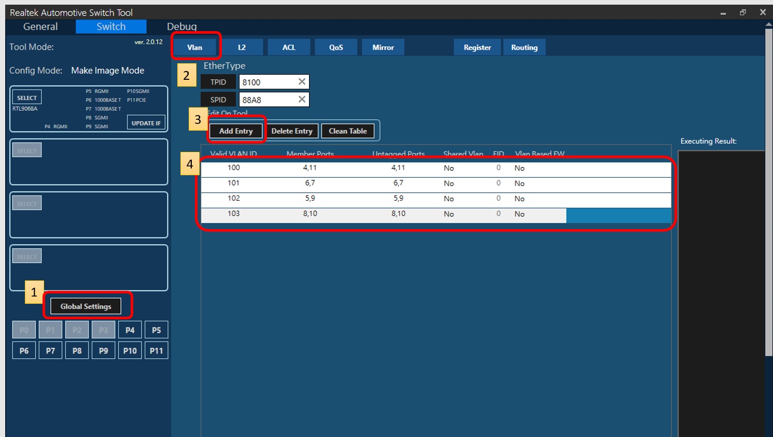Open the Mirror configuration tab
The image size is (773, 437).
tap(383, 47)
